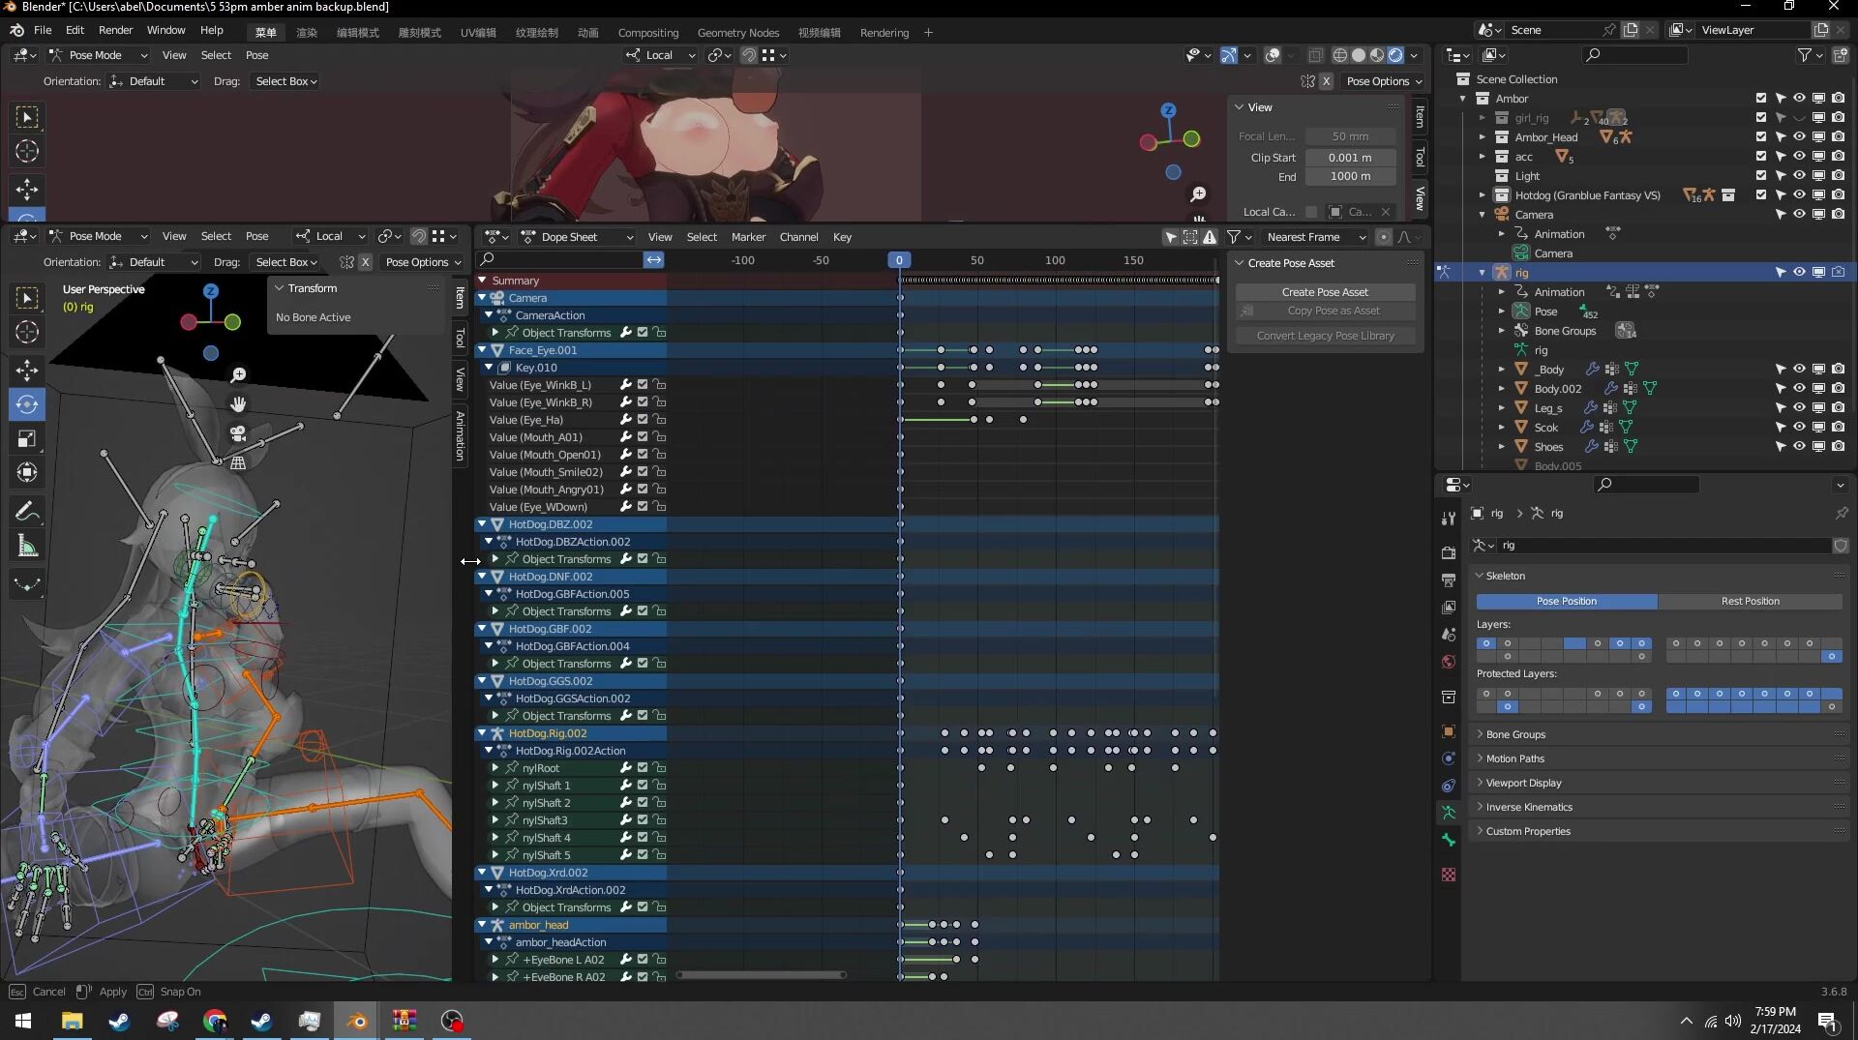Select the Move tool in upper viewport

click(x=27, y=189)
